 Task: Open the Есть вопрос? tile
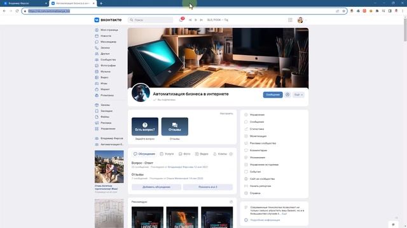[x=145, y=127]
